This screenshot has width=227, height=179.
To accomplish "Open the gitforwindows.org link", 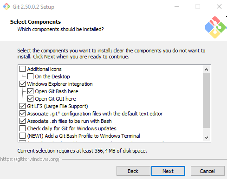I will (x=30, y=159).
